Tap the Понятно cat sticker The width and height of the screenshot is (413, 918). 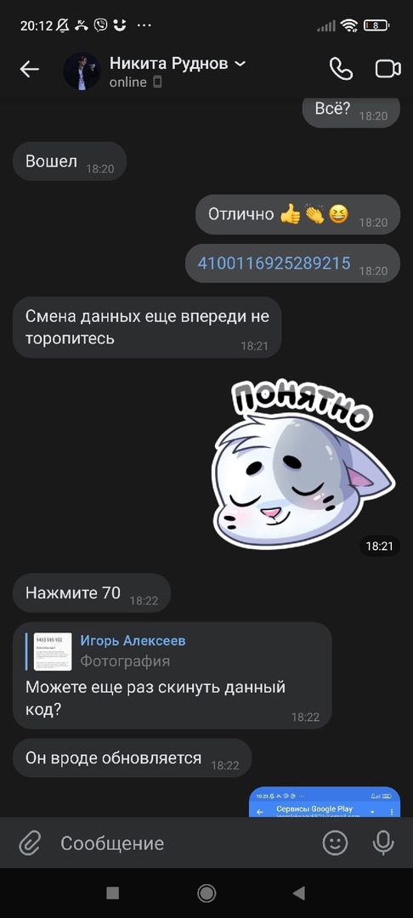click(303, 462)
